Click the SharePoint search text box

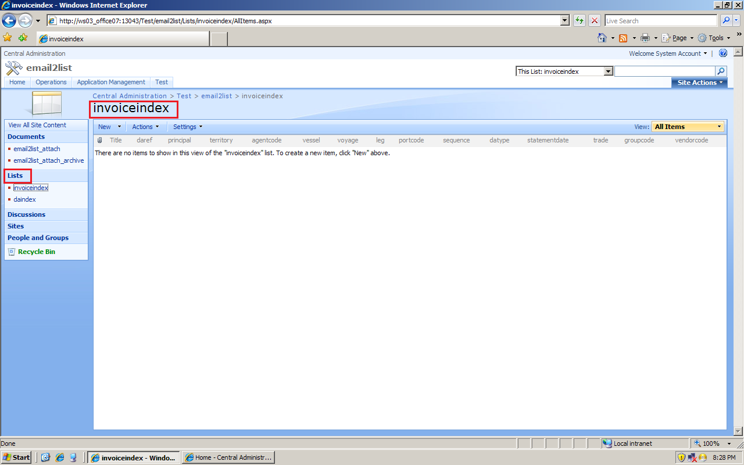click(x=665, y=71)
